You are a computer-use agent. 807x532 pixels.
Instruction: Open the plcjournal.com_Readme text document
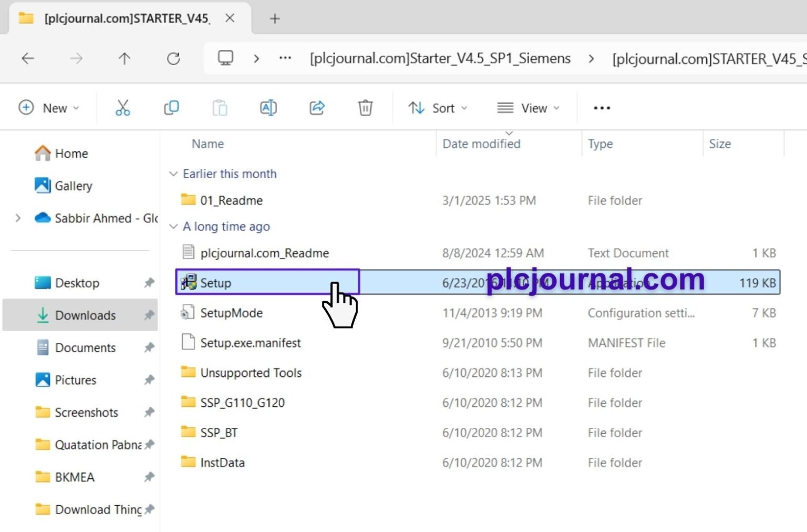click(265, 252)
